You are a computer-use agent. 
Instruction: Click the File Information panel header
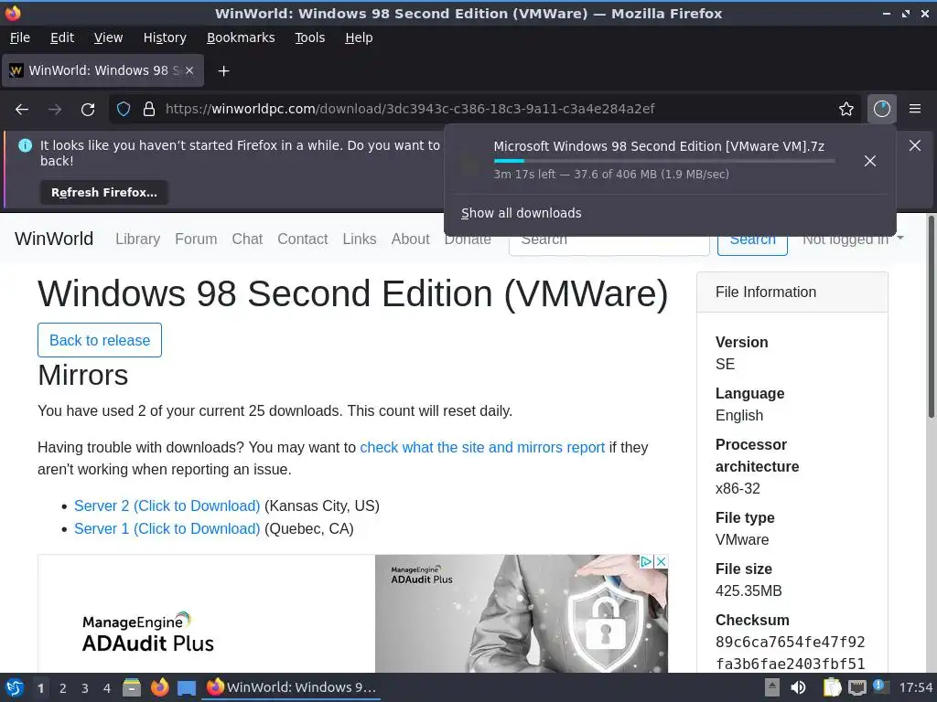click(792, 292)
